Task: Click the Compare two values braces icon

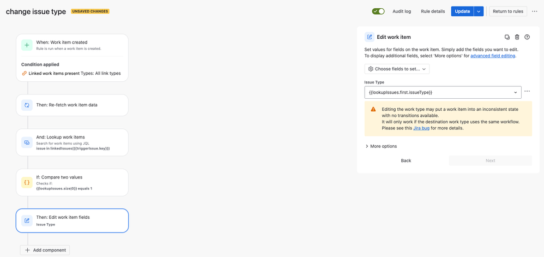Action: click(x=27, y=182)
